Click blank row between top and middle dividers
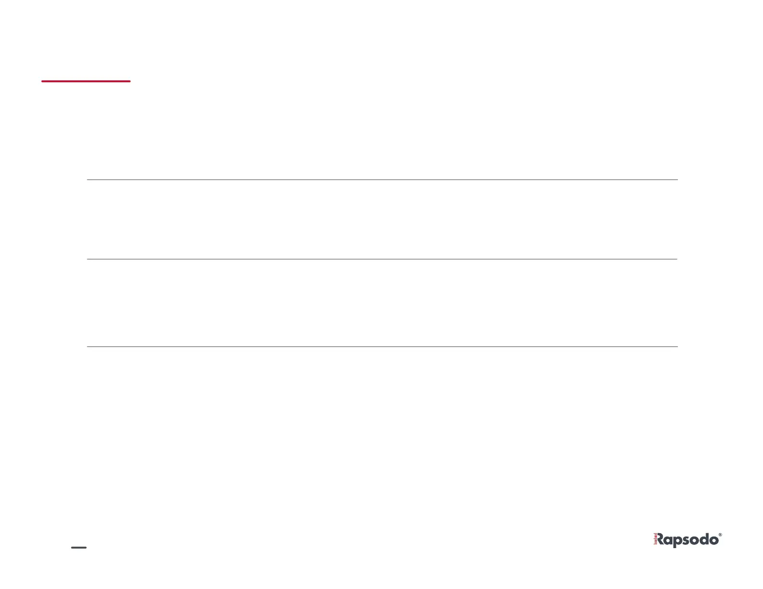The height and width of the screenshot is (589, 763). [x=382, y=219]
